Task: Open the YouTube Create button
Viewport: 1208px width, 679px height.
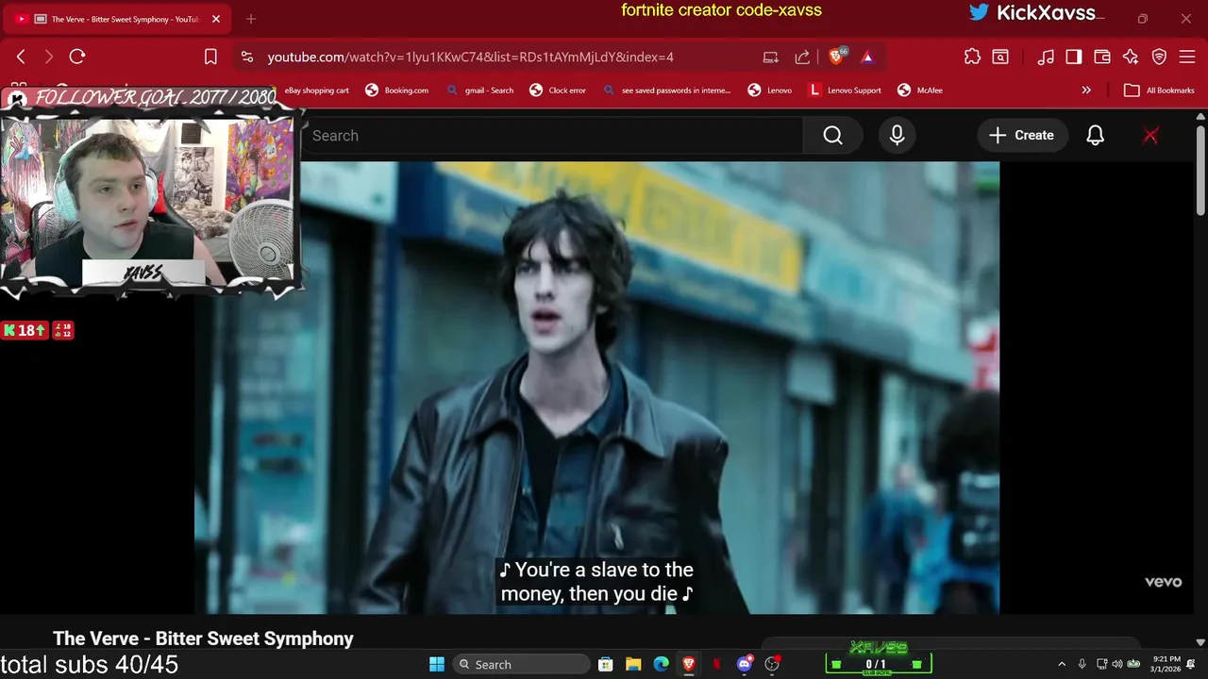Action: click(1022, 136)
